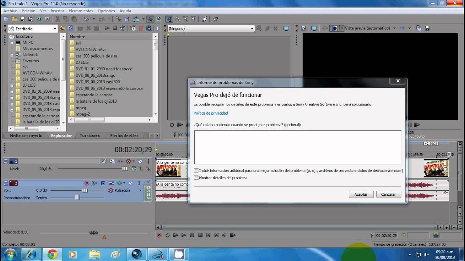Open the Edición menu
Screen dimensions: 465x261
click(29, 11)
